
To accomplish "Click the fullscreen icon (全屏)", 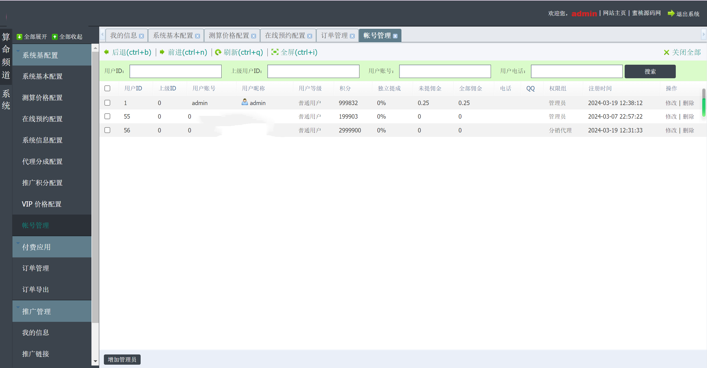I will point(275,52).
